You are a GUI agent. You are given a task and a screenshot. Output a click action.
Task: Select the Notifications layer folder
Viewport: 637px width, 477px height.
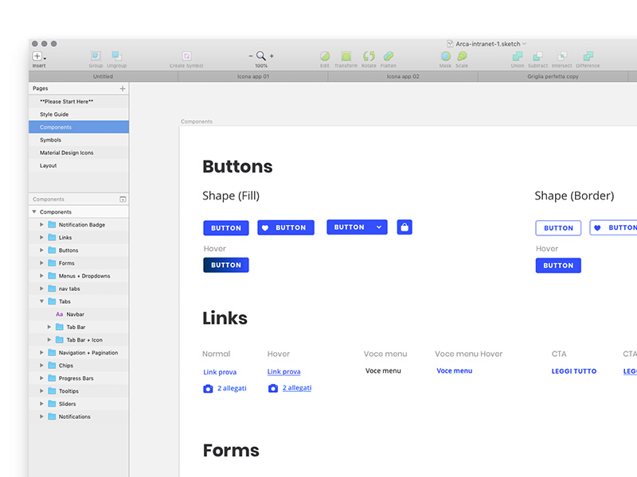tap(79, 417)
